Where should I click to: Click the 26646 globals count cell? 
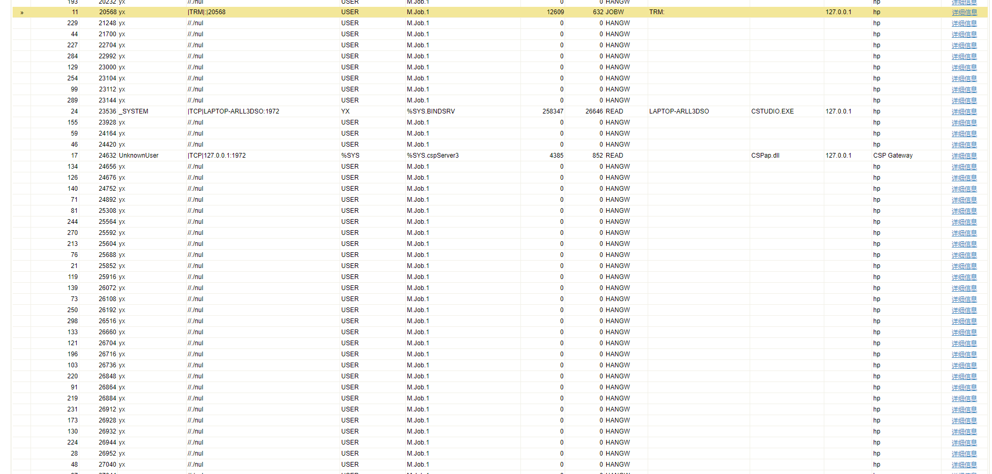[594, 111]
